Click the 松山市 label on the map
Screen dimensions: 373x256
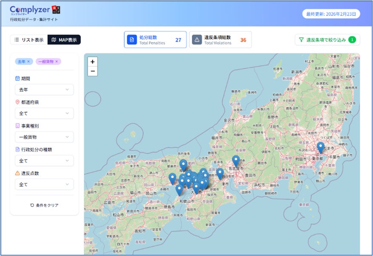(118, 215)
